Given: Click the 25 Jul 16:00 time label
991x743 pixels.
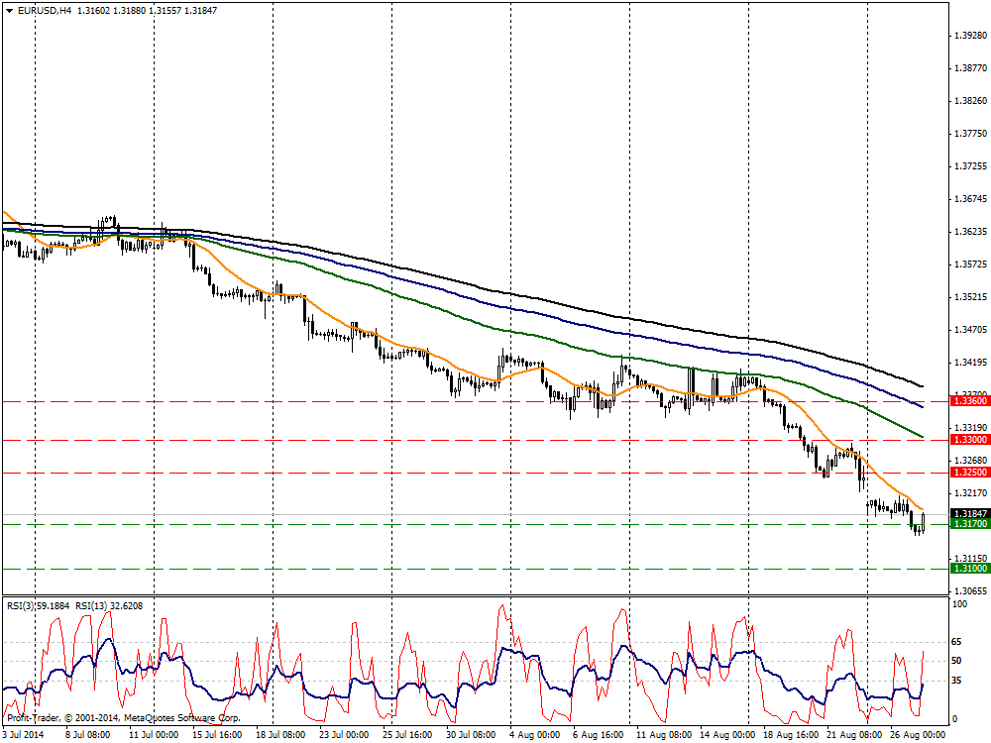Looking at the screenshot, I should click(x=407, y=735).
